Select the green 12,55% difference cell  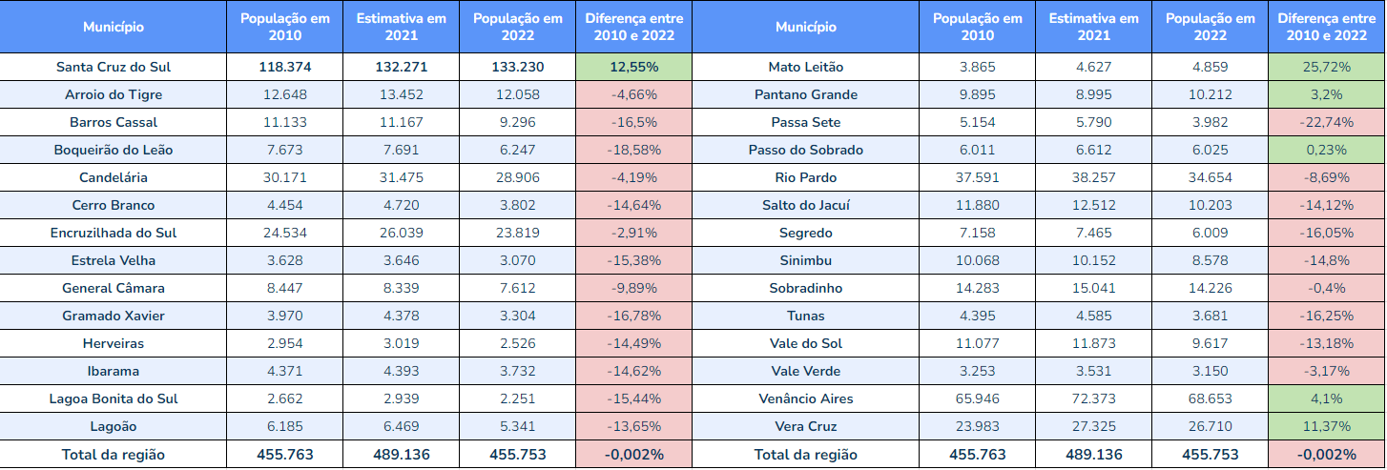pyautogui.click(x=633, y=67)
